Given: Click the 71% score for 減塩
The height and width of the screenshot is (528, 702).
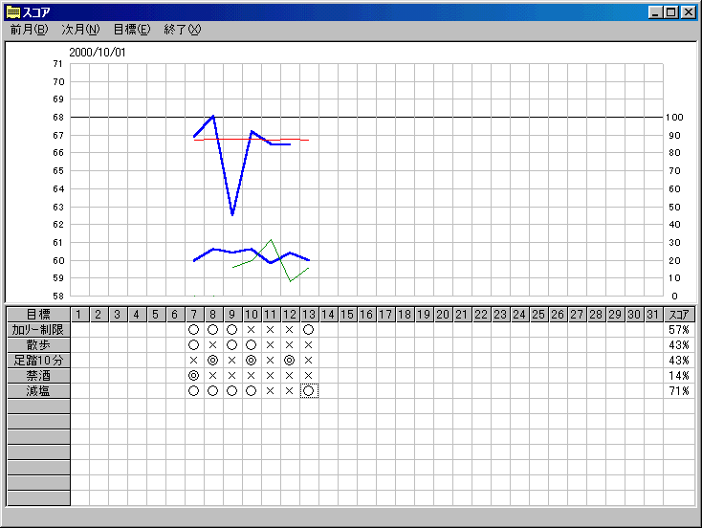Looking at the screenshot, I should 679,391.
